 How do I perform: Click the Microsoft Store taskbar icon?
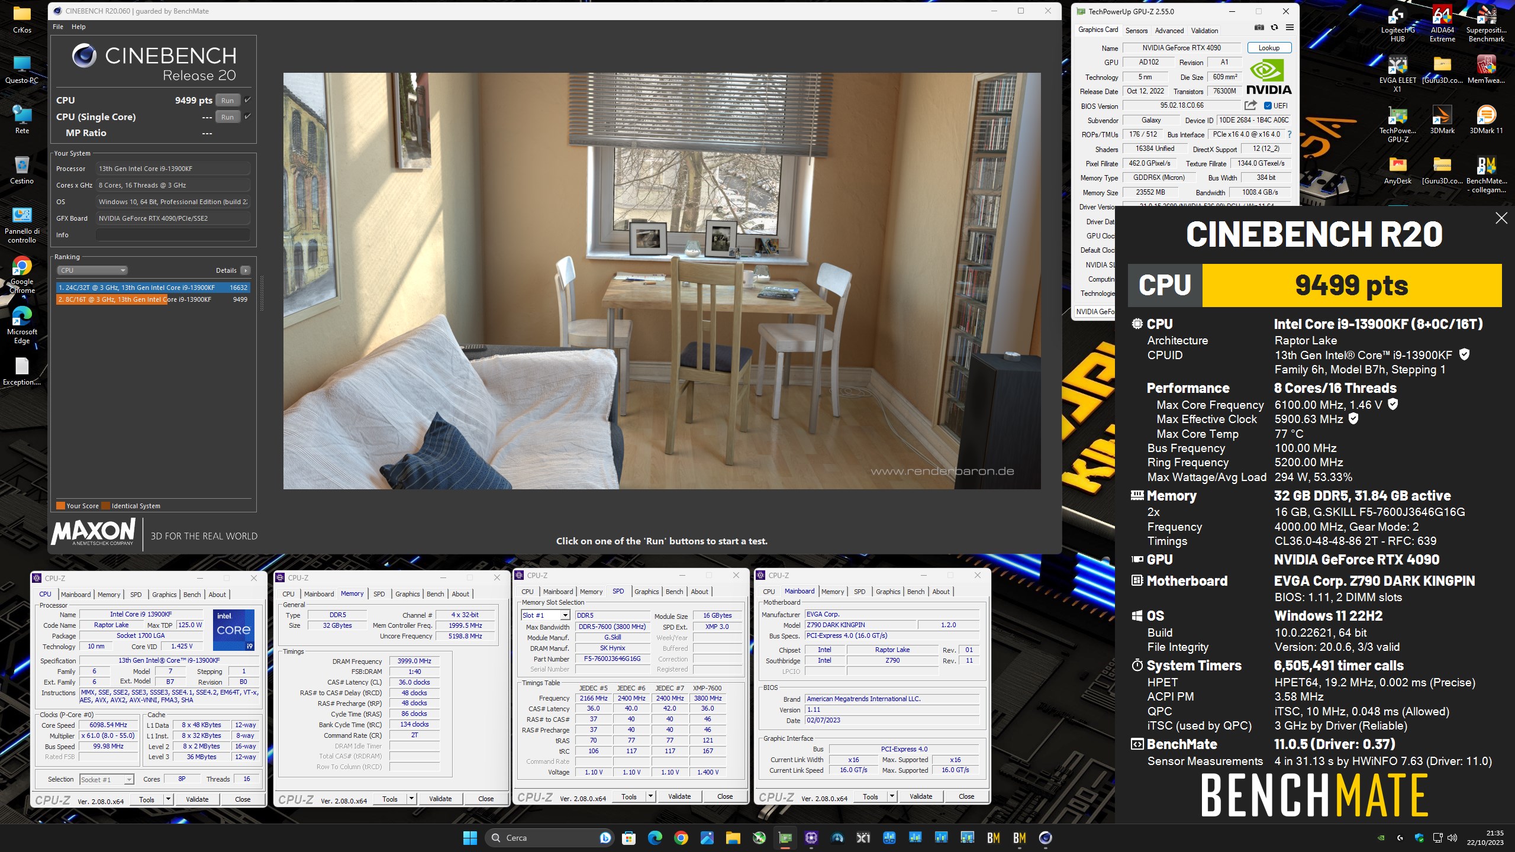pyautogui.click(x=629, y=838)
